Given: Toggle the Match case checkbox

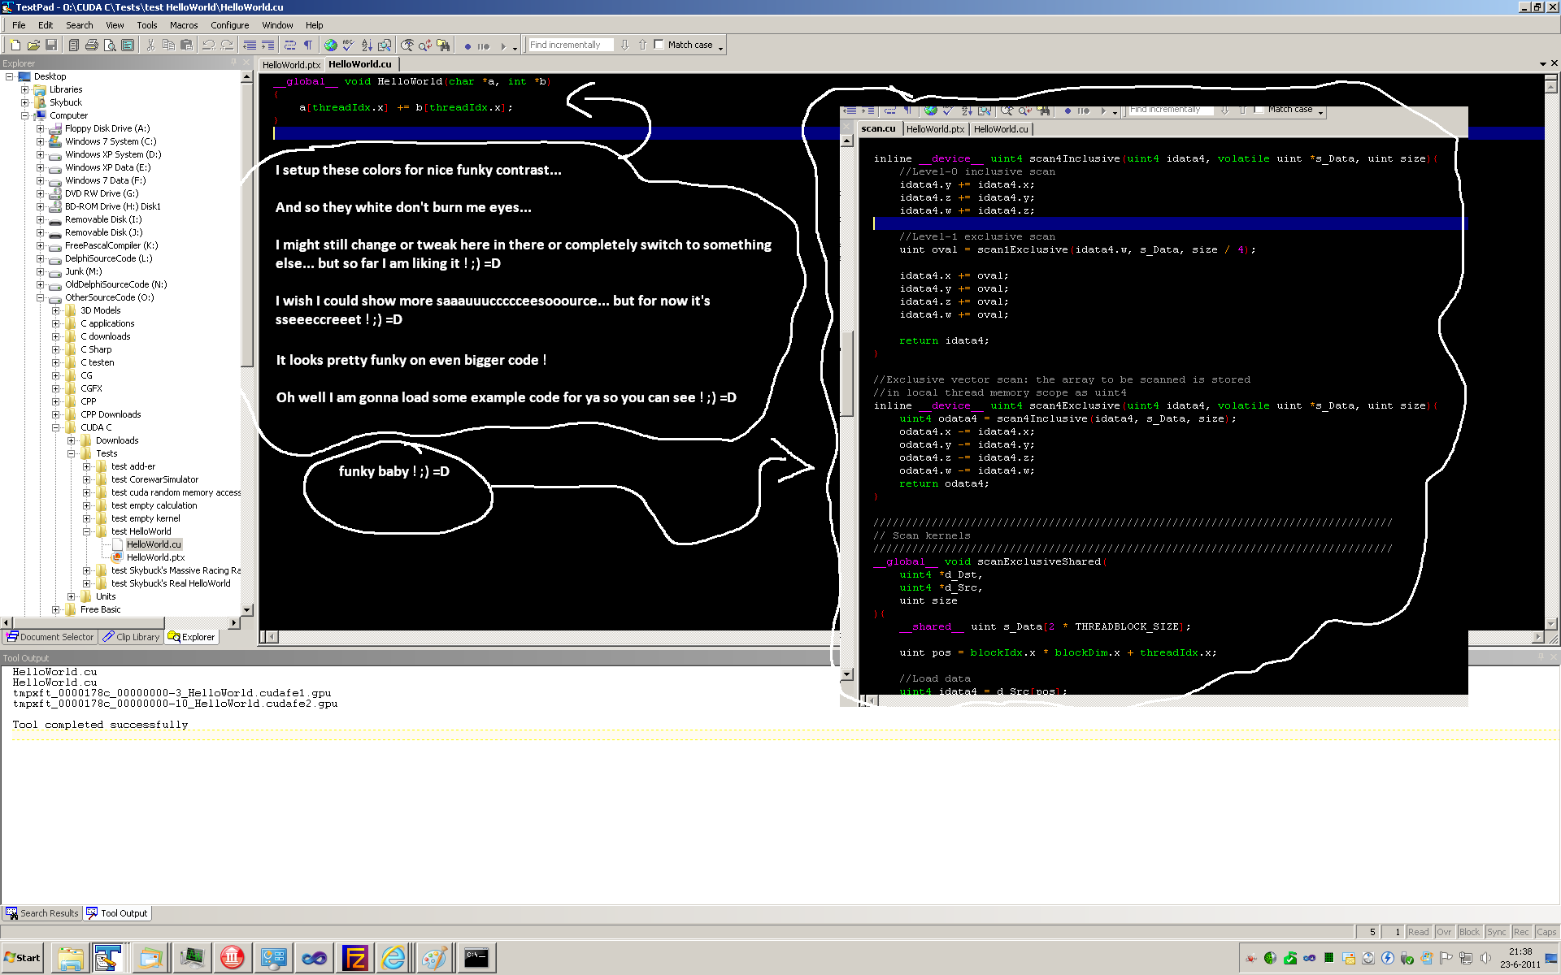Looking at the screenshot, I should tap(659, 45).
